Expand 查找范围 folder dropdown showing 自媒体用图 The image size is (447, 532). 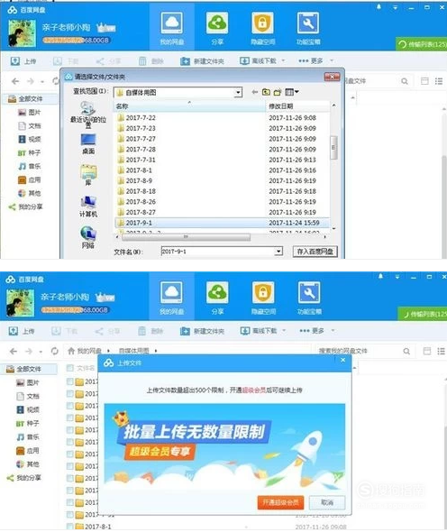(238, 92)
